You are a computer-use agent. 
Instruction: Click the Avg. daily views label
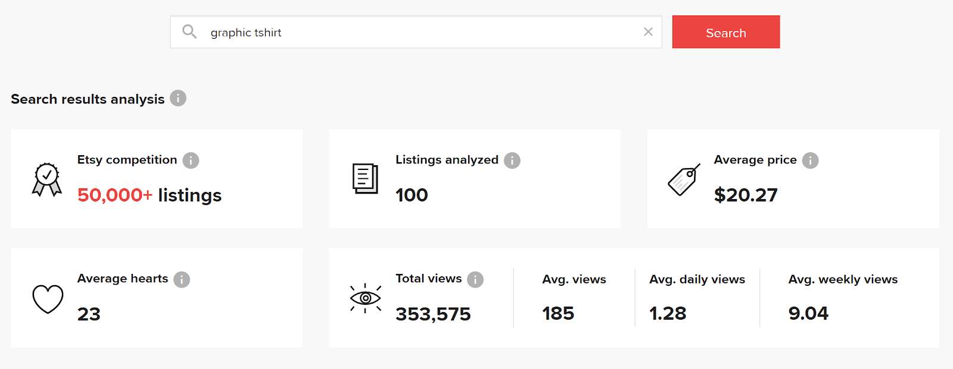click(697, 279)
